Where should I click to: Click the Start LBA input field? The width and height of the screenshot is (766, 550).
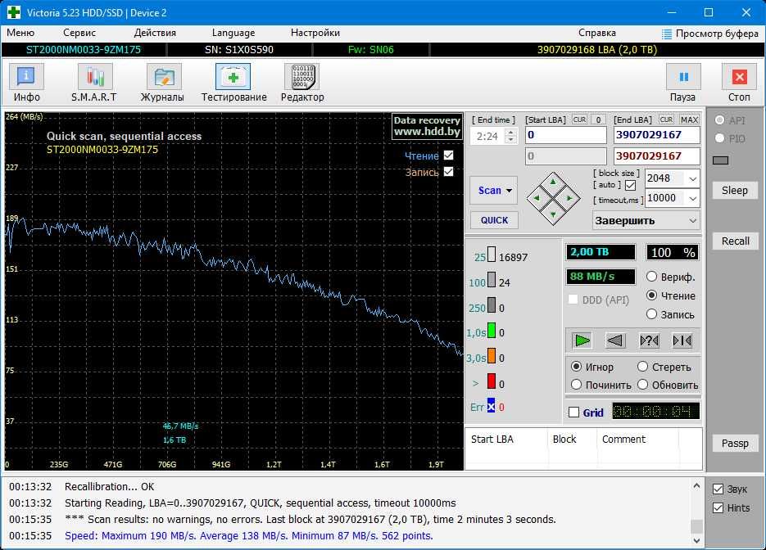click(x=566, y=135)
